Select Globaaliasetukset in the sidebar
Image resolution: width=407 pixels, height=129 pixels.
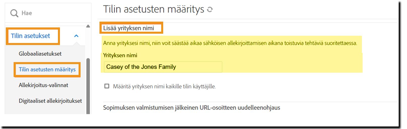click(40, 54)
